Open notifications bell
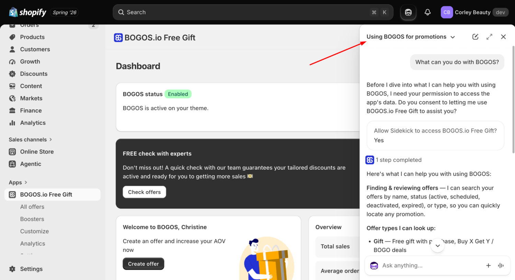 click(427, 12)
